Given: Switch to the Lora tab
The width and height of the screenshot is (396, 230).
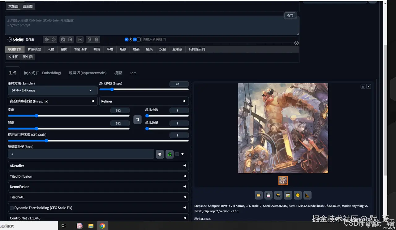Looking at the screenshot, I should tap(133, 73).
